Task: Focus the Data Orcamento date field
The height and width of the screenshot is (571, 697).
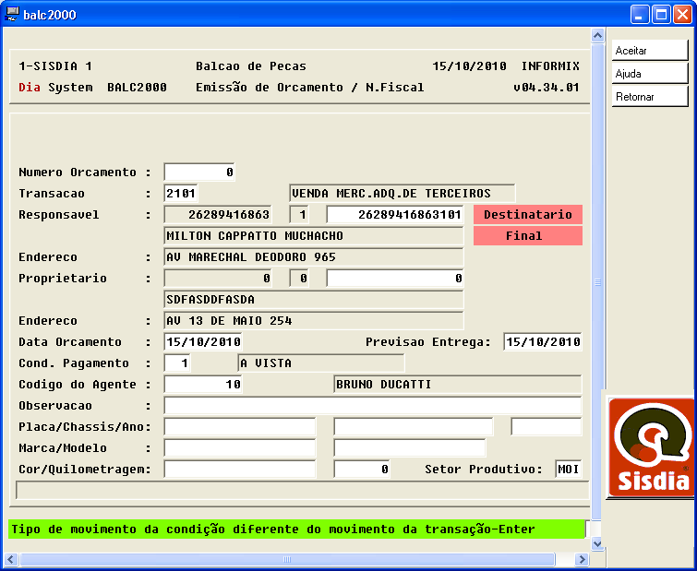Action: click(x=203, y=342)
